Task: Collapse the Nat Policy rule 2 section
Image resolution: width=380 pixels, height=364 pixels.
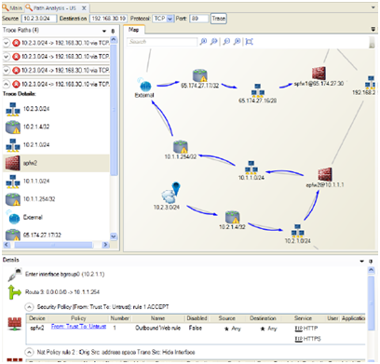Action: [29, 352]
